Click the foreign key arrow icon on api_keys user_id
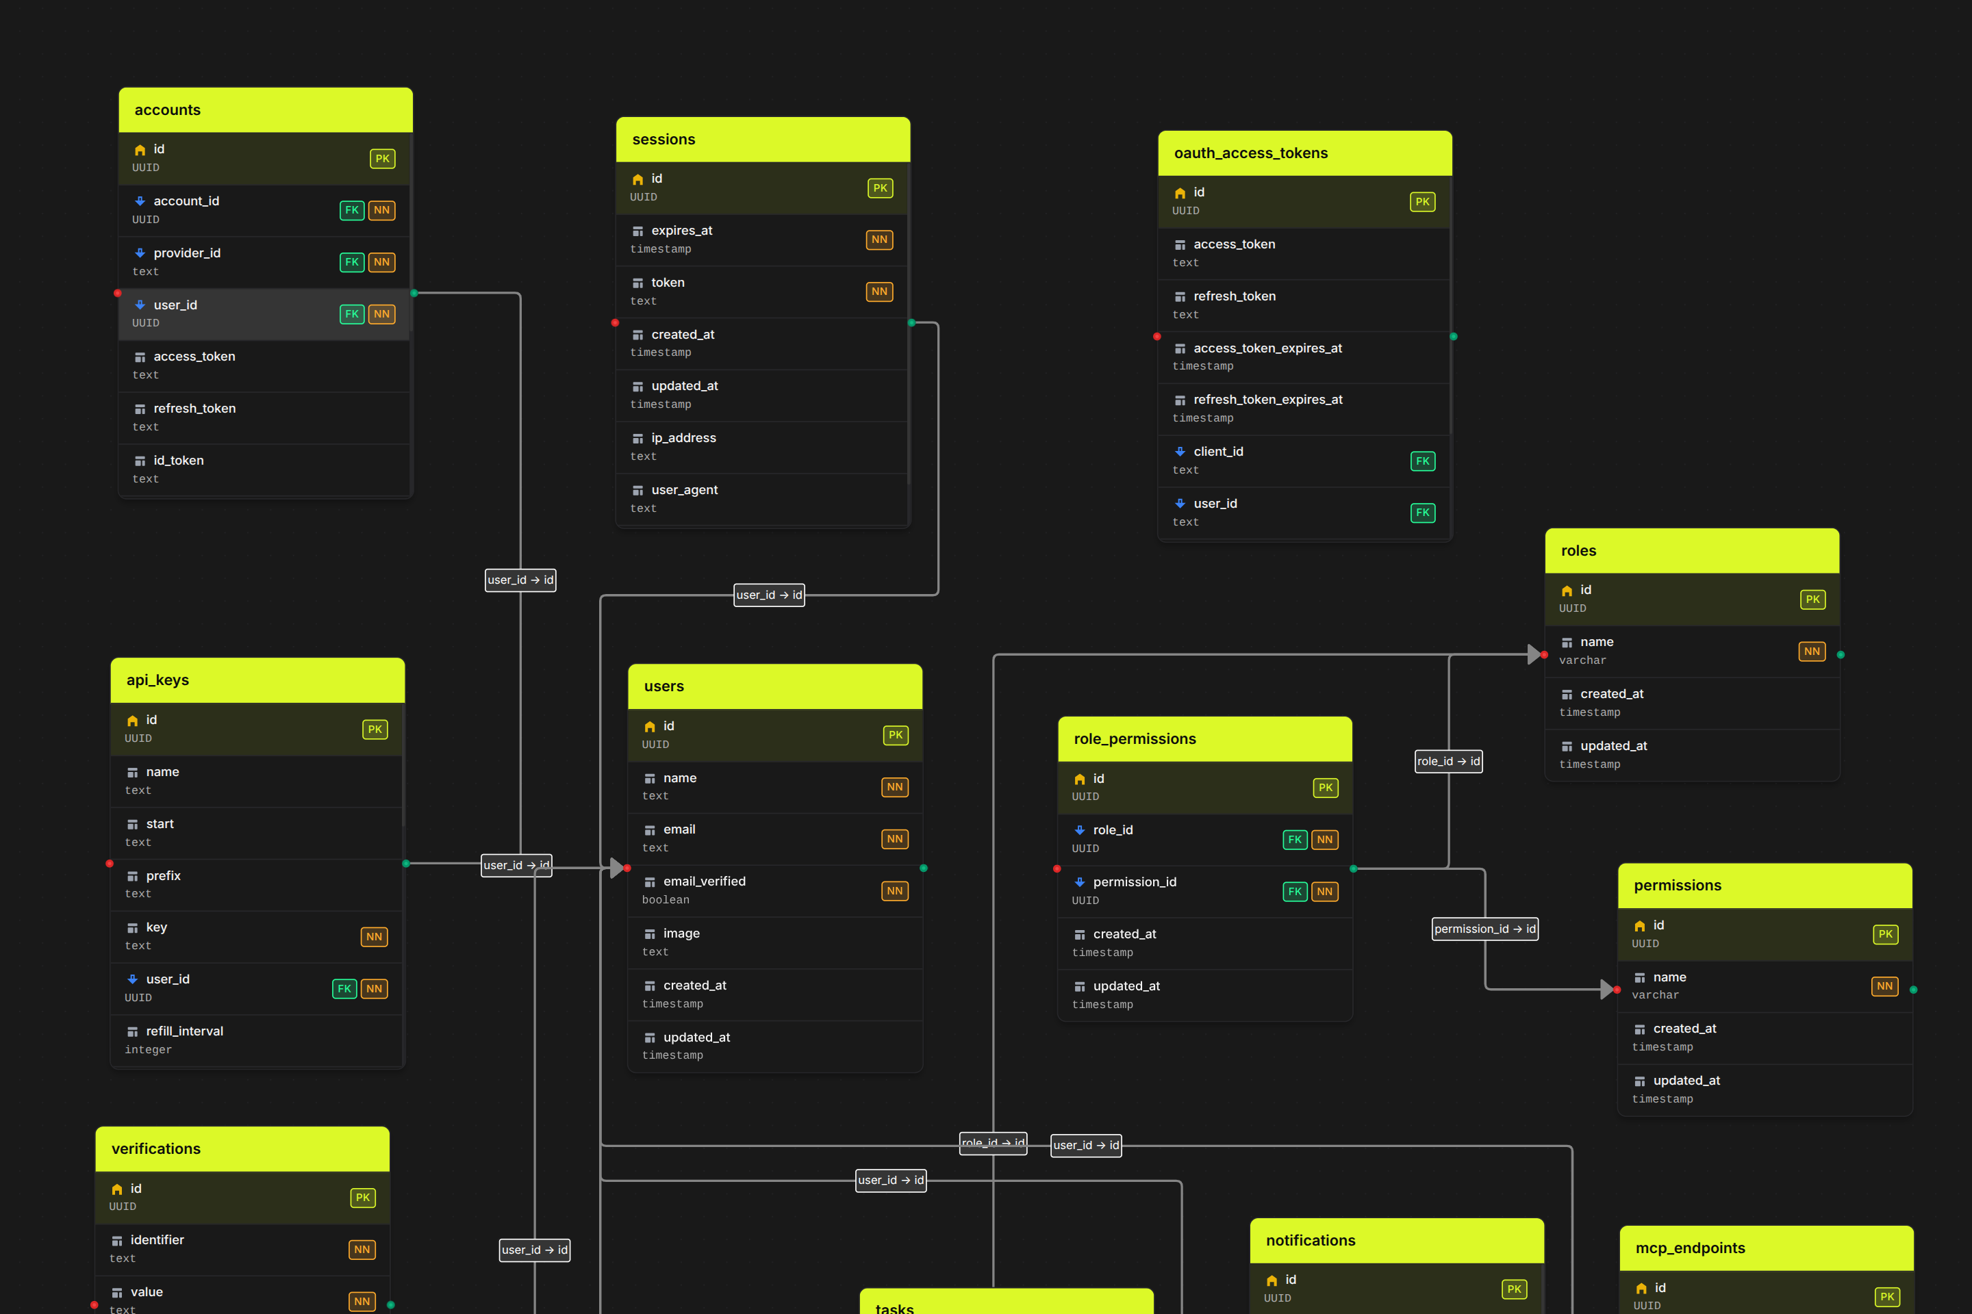Image resolution: width=1972 pixels, height=1314 pixels. tap(131, 979)
